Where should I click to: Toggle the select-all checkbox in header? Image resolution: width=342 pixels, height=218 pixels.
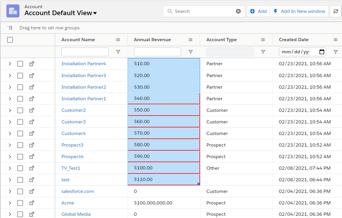click(10, 40)
